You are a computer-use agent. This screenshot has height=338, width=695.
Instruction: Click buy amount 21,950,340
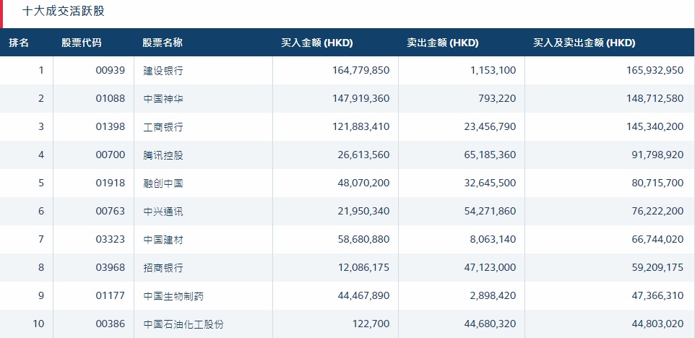[x=363, y=211]
